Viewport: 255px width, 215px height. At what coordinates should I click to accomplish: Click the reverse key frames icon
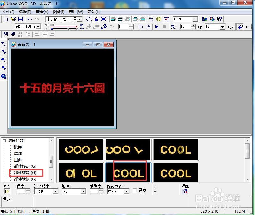tap(104, 27)
